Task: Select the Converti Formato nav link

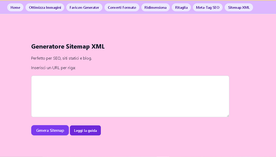Action: (x=122, y=7)
